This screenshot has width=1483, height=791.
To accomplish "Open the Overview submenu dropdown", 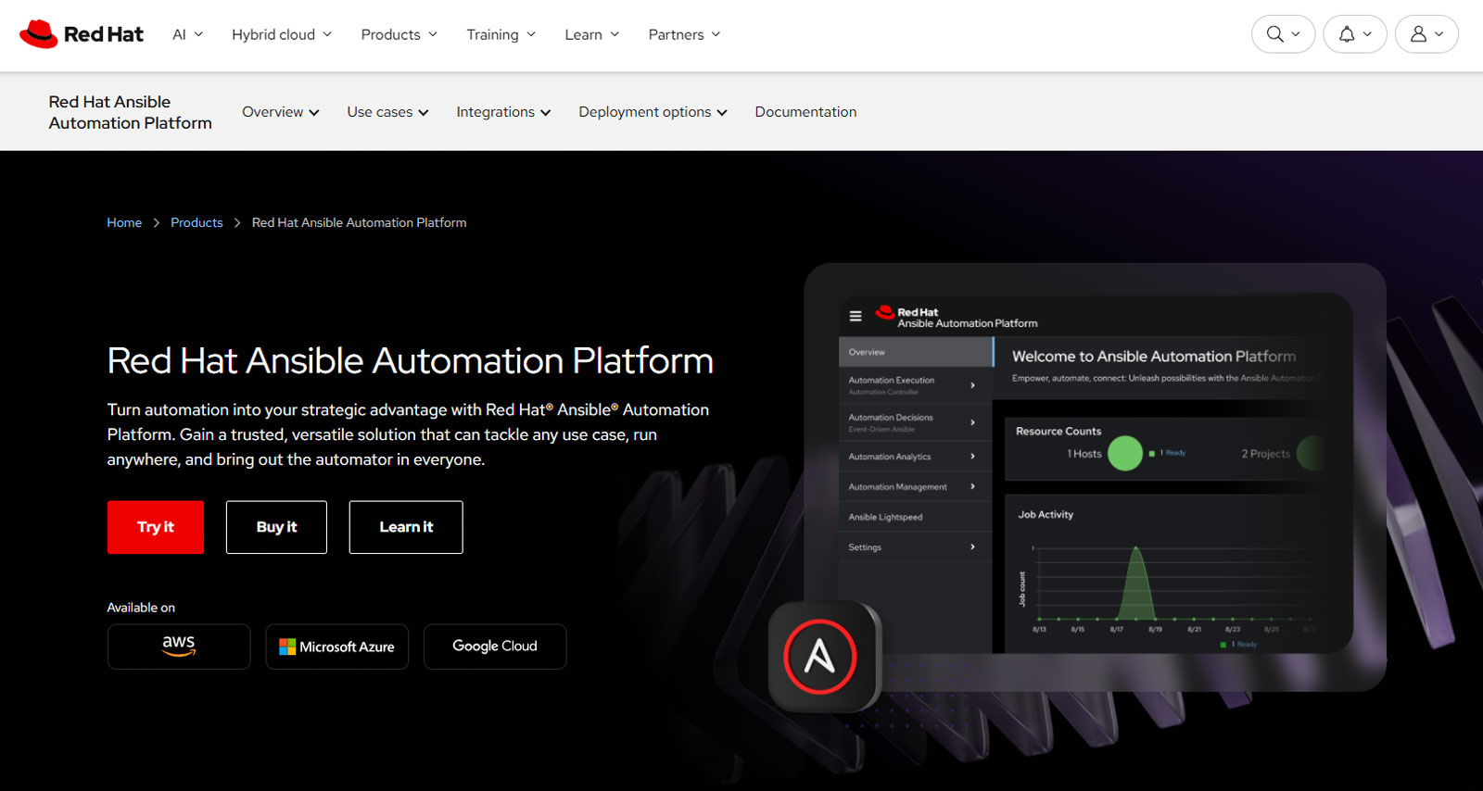I will pyautogui.click(x=281, y=112).
